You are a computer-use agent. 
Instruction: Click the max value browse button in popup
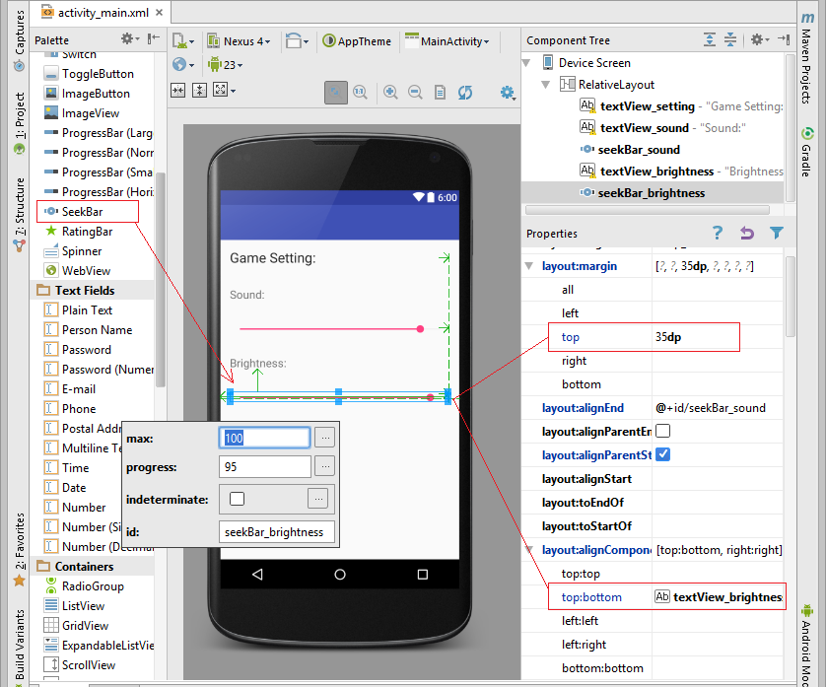[x=326, y=437]
